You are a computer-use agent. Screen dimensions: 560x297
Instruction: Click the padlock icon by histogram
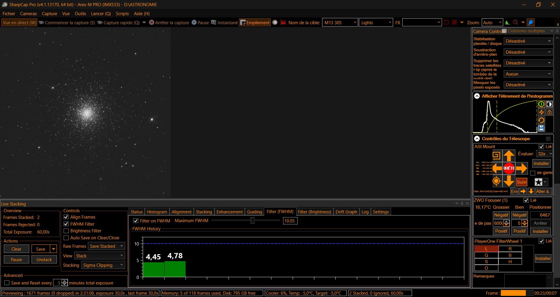click(x=549, y=112)
